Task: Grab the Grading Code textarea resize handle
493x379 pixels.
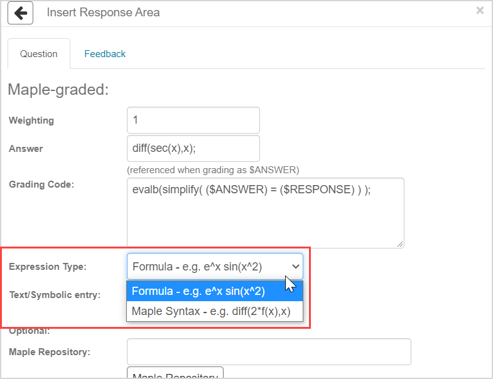Action: pyautogui.click(x=400, y=243)
